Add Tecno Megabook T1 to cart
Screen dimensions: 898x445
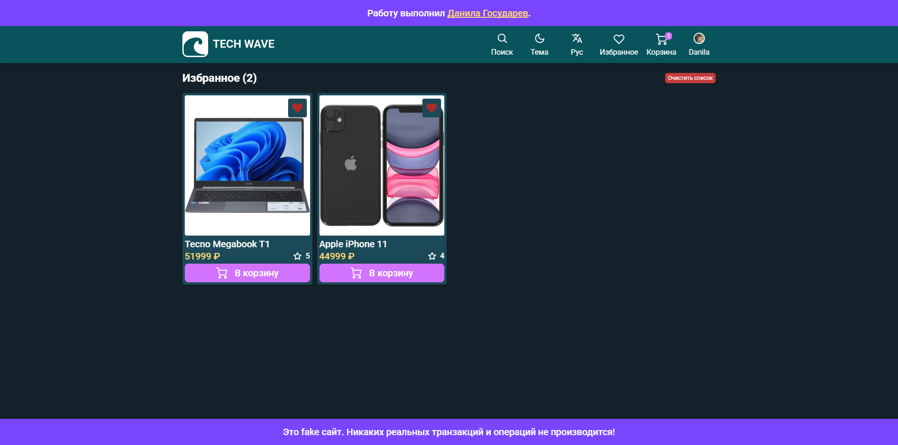pos(247,273)
